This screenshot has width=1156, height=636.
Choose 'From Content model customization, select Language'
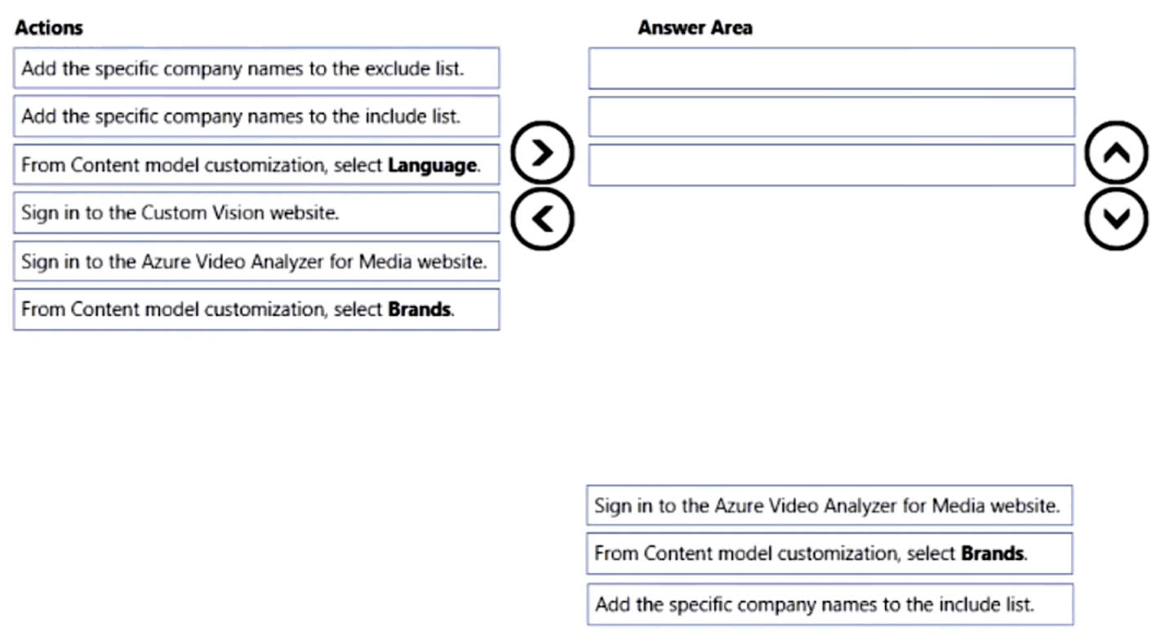pyautogui.click(x=256, y=164)
